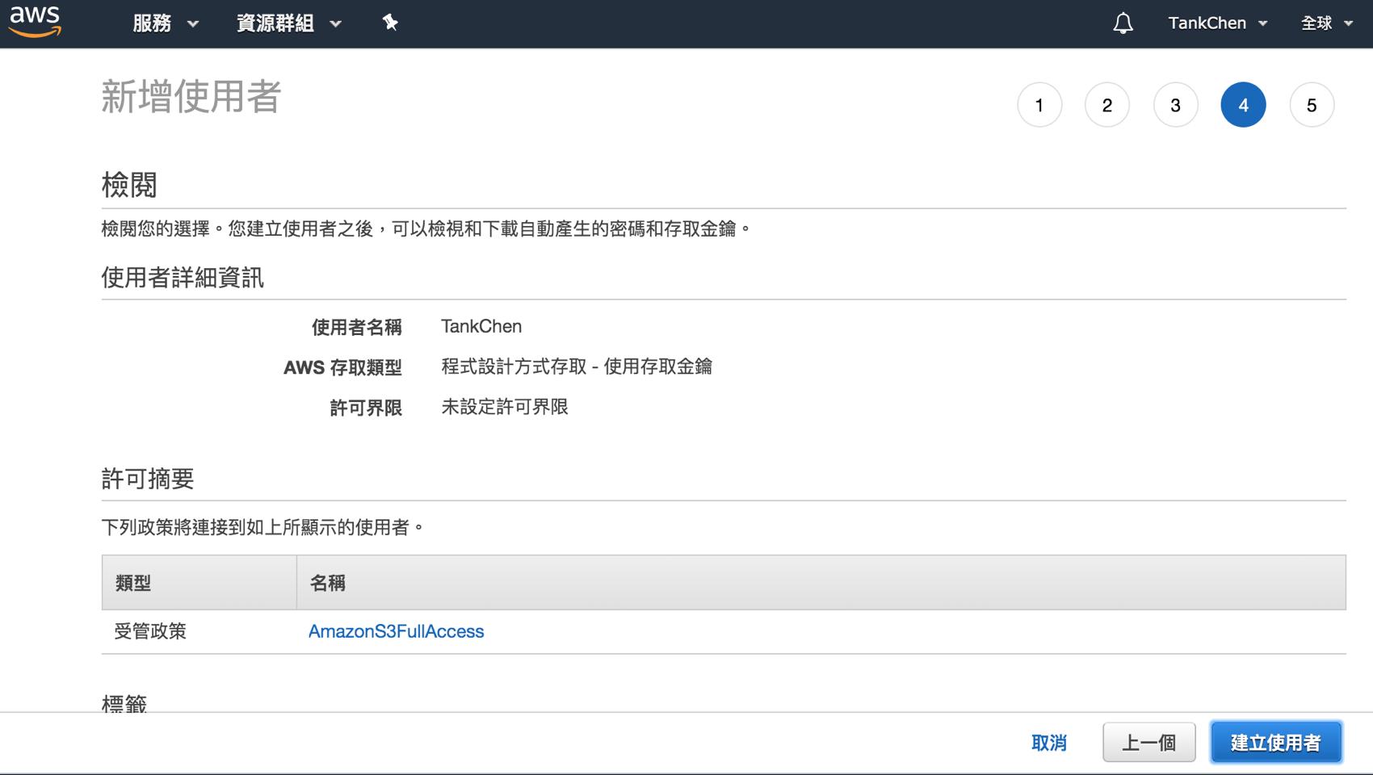Click the 標籤 section heading
The image size is (1373, 775).
(124, 703)
